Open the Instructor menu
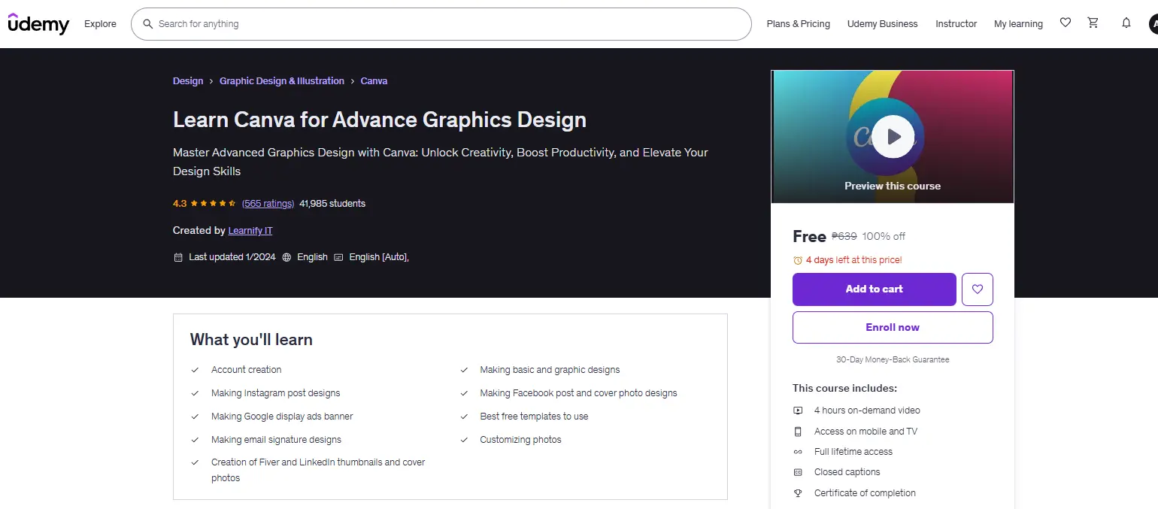 [x=956, y=24]
